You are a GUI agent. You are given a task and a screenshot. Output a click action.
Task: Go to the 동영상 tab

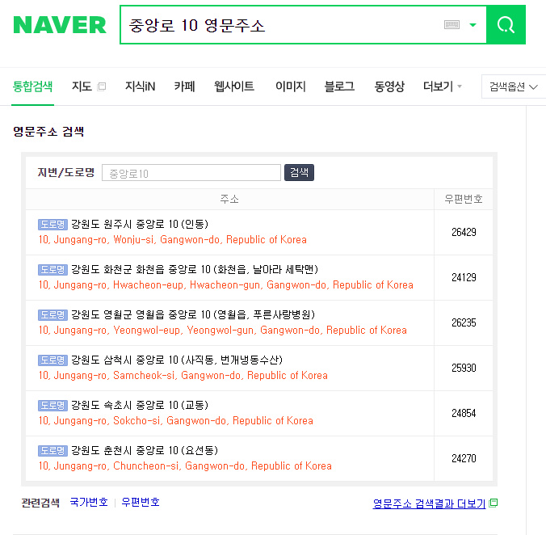(x=389, y=86)
